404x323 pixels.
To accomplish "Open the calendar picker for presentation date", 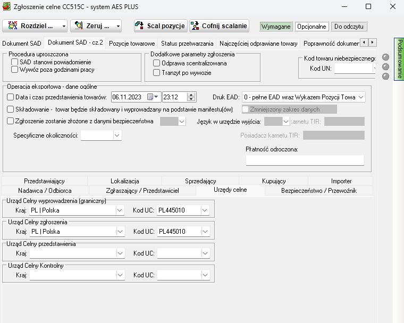I will click(153, 97).
